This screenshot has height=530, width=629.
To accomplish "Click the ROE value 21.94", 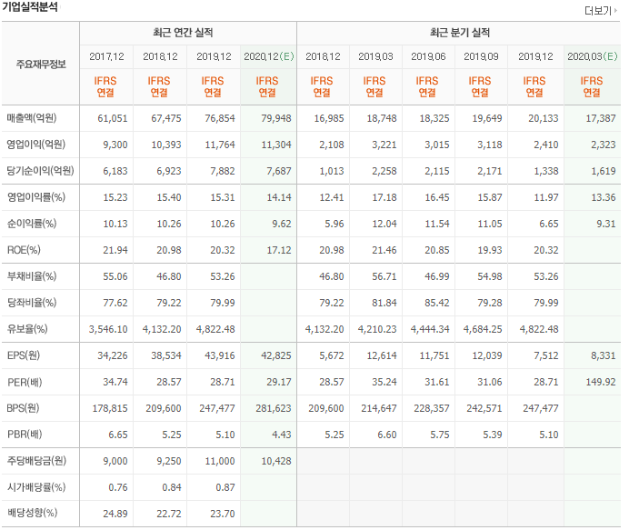I will click(x=115, y=250).
